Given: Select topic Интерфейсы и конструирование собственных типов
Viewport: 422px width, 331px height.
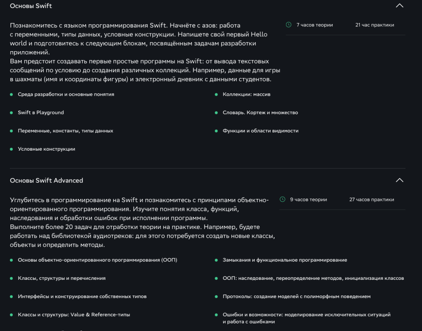Looking at the screenshot, I should click(x=82, y=296).
